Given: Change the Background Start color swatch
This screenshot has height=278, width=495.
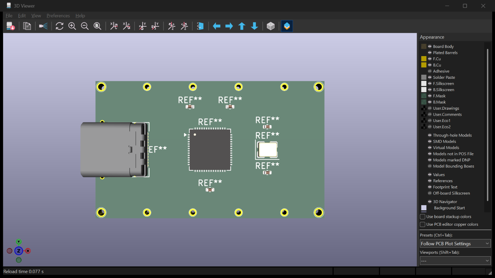Looking at the screenshot, I should point(424,208).
